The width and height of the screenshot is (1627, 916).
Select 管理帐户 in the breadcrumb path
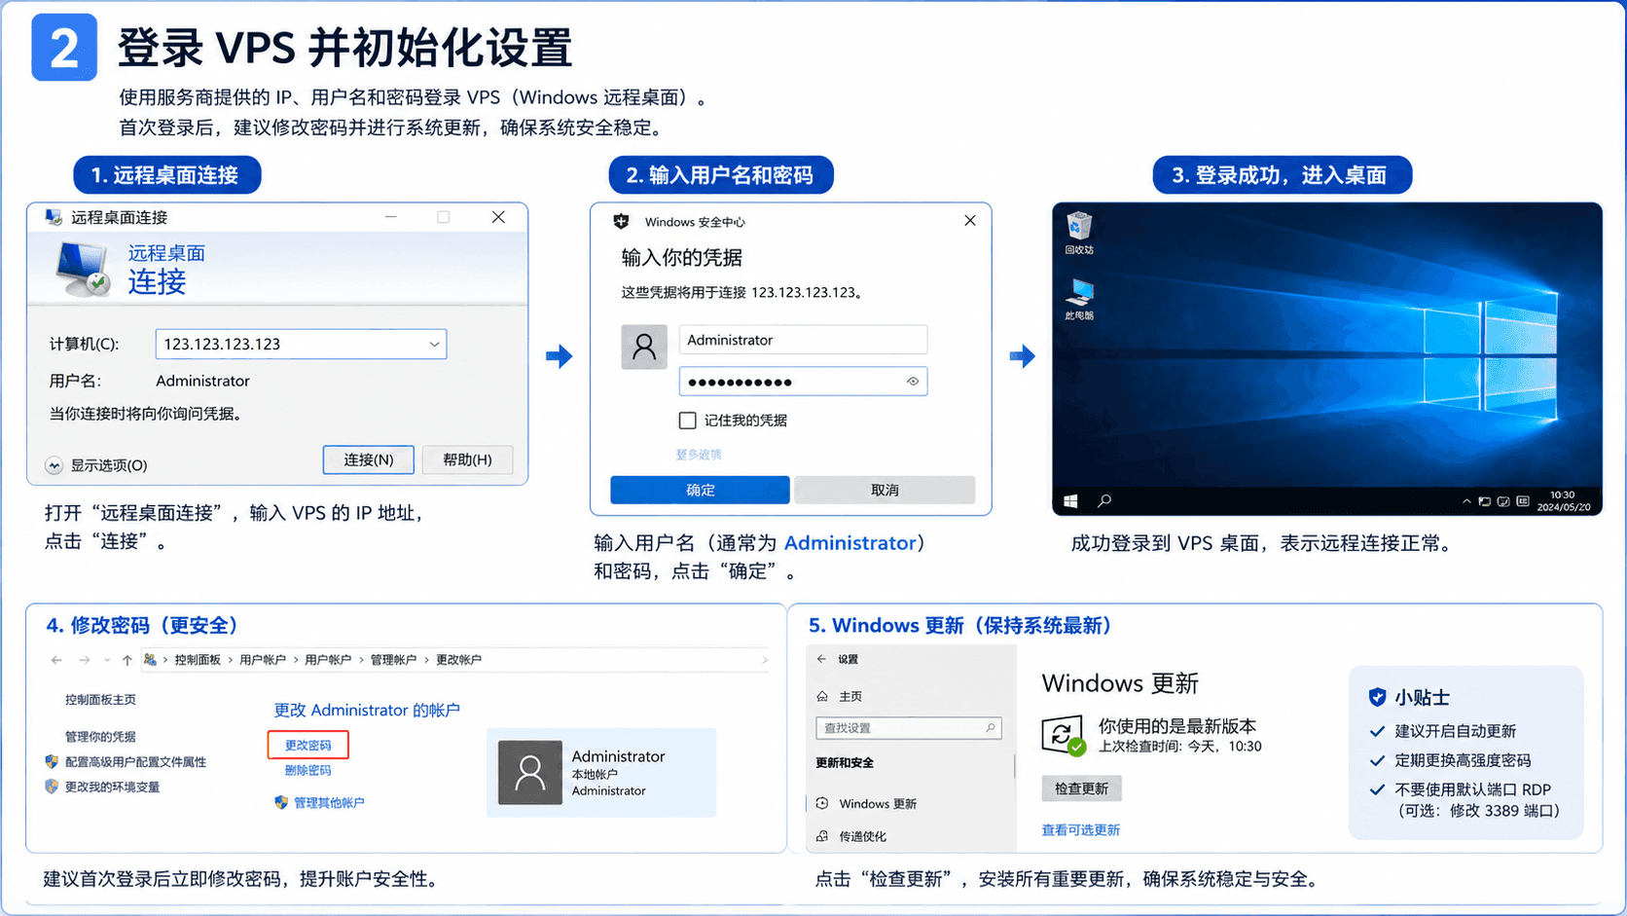pyautogui.click(x=393, y=660)
